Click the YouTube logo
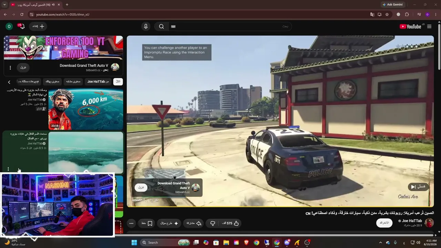Image resolution: width=441 pixels, height=248 pixels. pos(410,27)
